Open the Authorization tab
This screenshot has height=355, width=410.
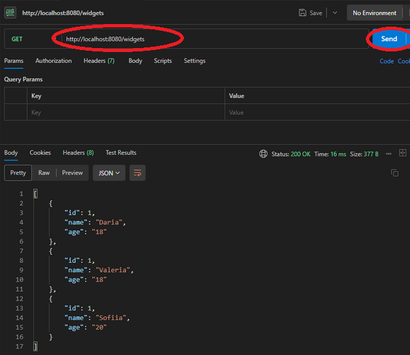pyautogui.click(x=54, y=61)
